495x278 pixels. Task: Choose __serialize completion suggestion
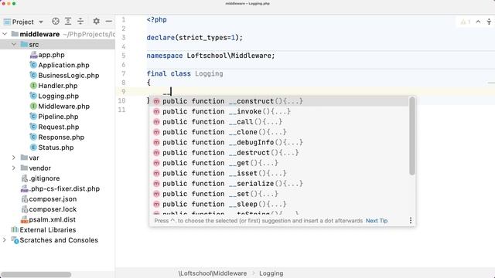(279, 184)
